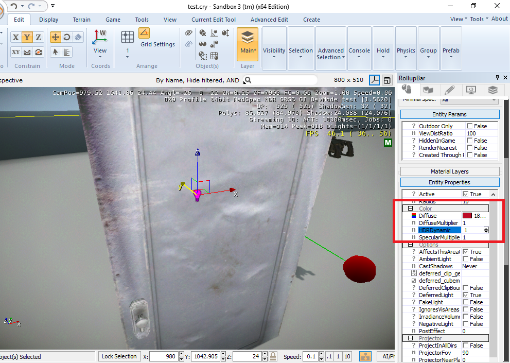Screen dimensions: 510x363
Task: Expand the Visibility dropdown
Action: (274, 48)
